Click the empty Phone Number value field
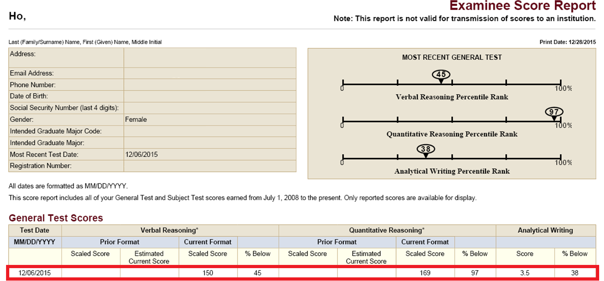Image resolution: width=604 pixels, height=281 pixels. pos(210,85)
